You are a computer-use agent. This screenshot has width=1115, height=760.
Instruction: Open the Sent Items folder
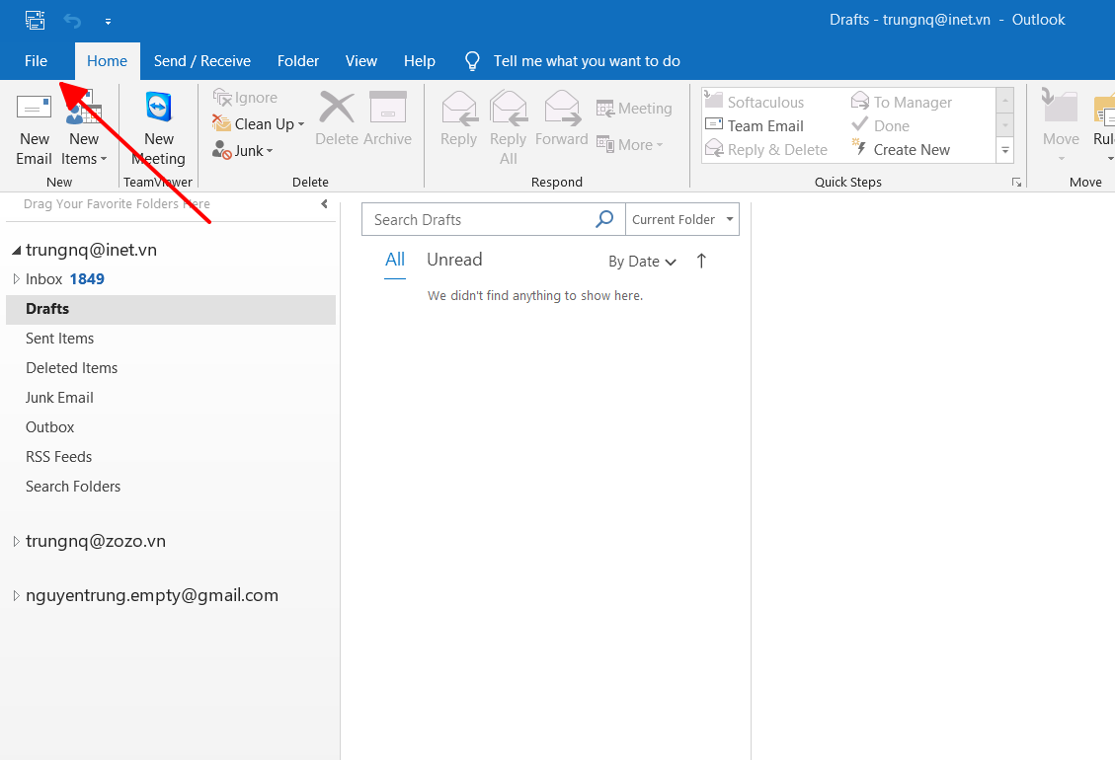coord(59,339)
